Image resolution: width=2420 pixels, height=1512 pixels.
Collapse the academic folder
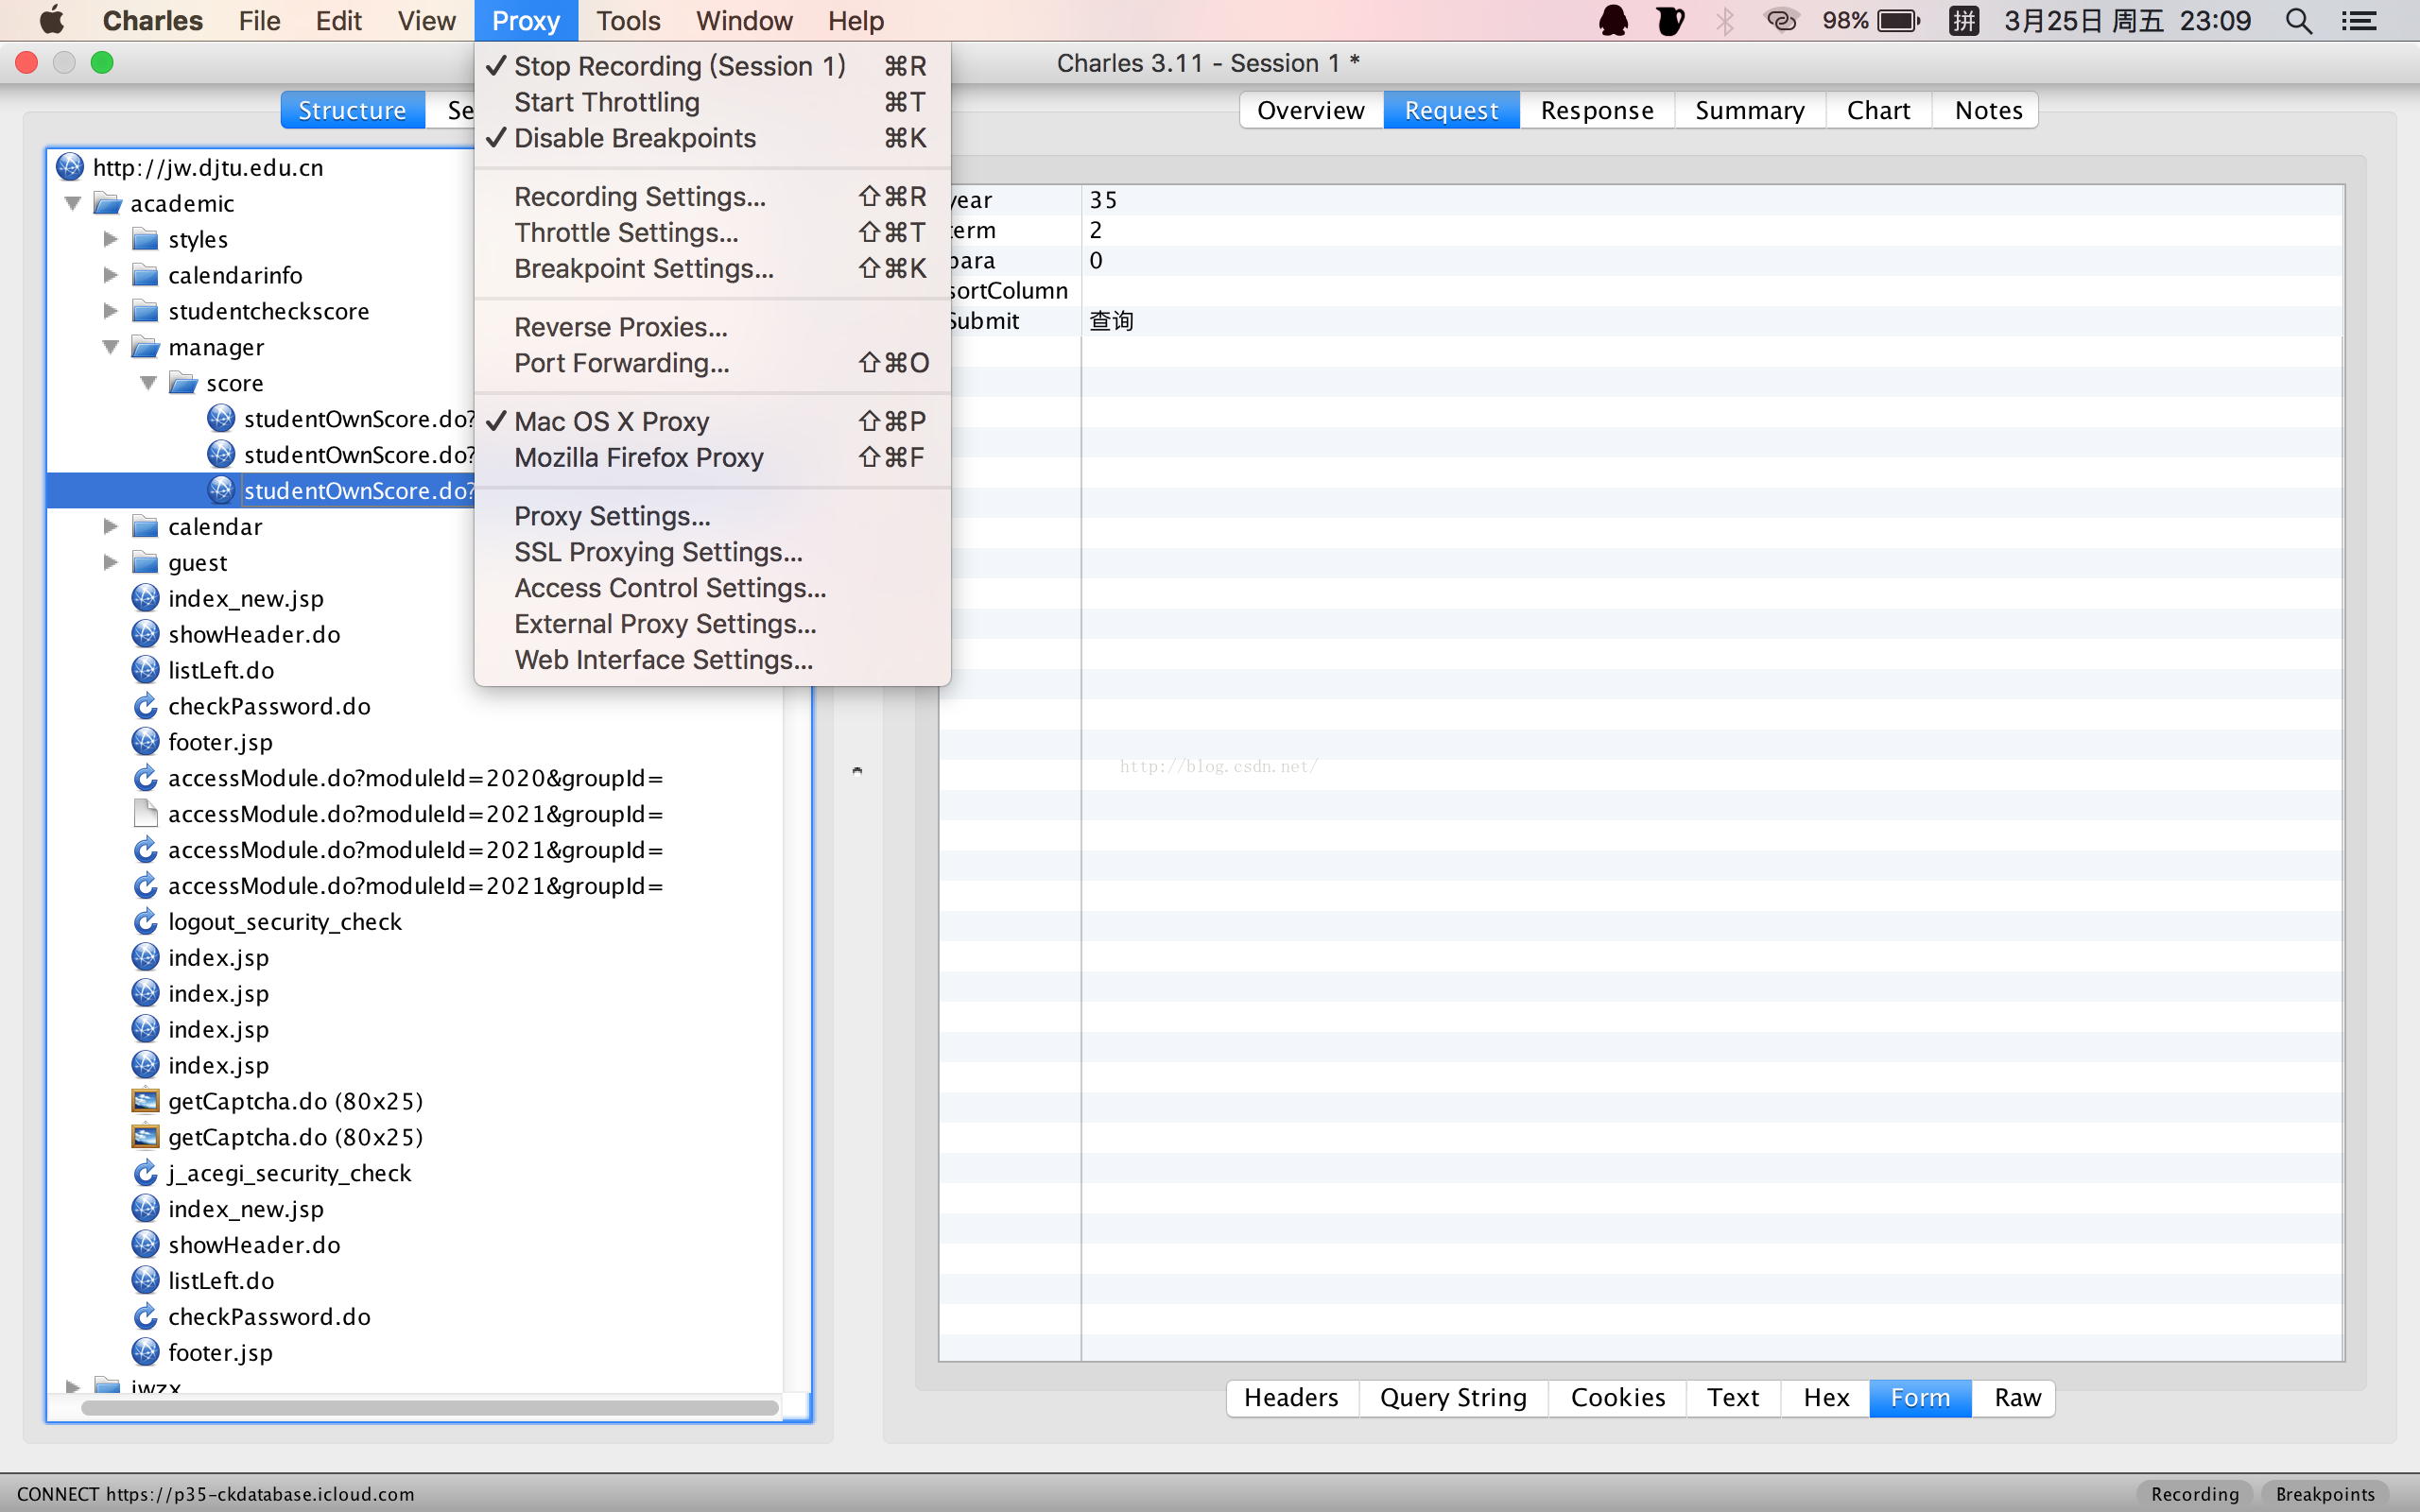[x=73, y=203]
